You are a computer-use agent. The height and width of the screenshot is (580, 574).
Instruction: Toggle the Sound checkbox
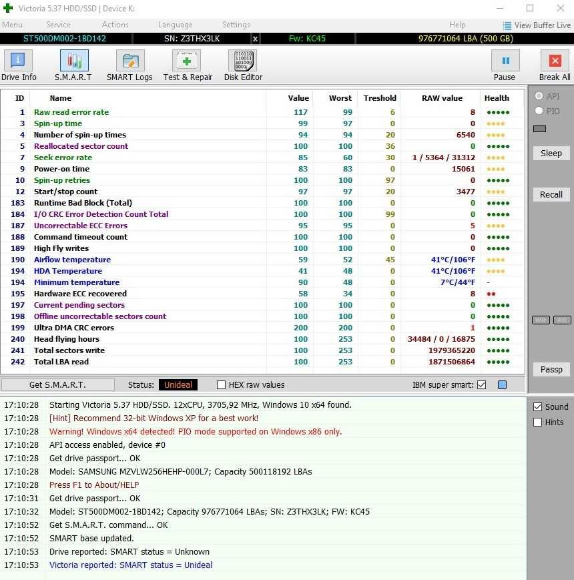point(537,407)
